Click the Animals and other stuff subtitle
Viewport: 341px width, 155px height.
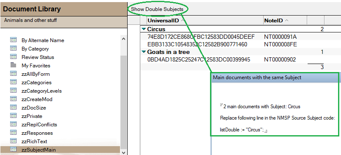click(x=30, y=20)
